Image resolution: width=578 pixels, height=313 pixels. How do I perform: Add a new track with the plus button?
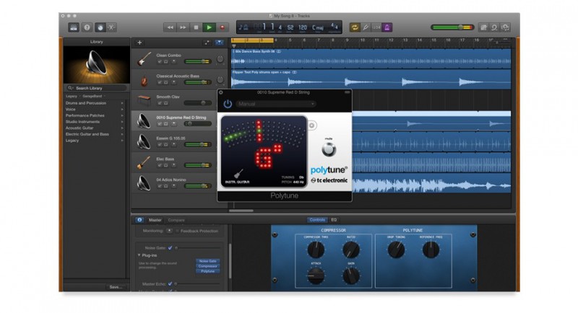[139, 43]
